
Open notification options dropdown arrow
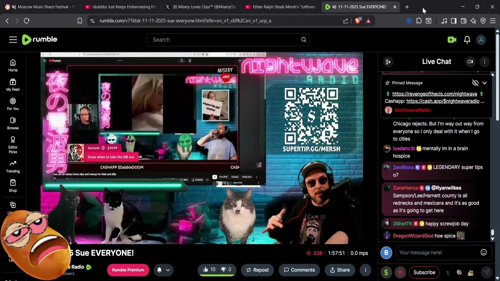point(168,270)
